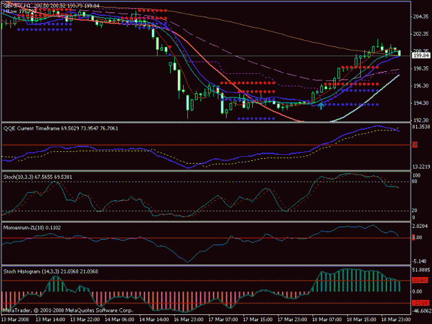Click the 198.35 price axis label
This screenshot has height=324, width=432.
click(x=421, y=68)
